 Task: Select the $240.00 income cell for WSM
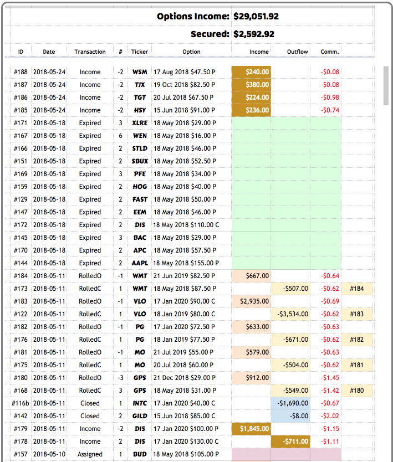[251, 72]
